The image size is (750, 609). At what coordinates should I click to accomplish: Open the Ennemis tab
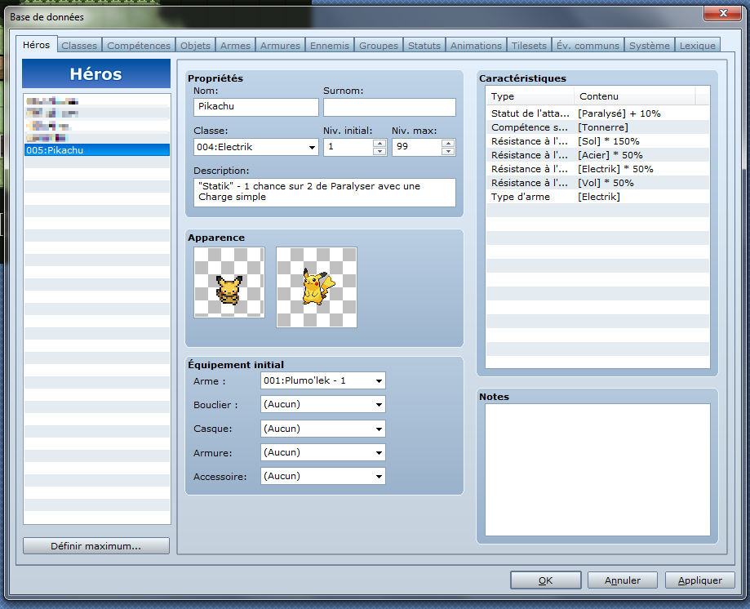pos(330,46)
